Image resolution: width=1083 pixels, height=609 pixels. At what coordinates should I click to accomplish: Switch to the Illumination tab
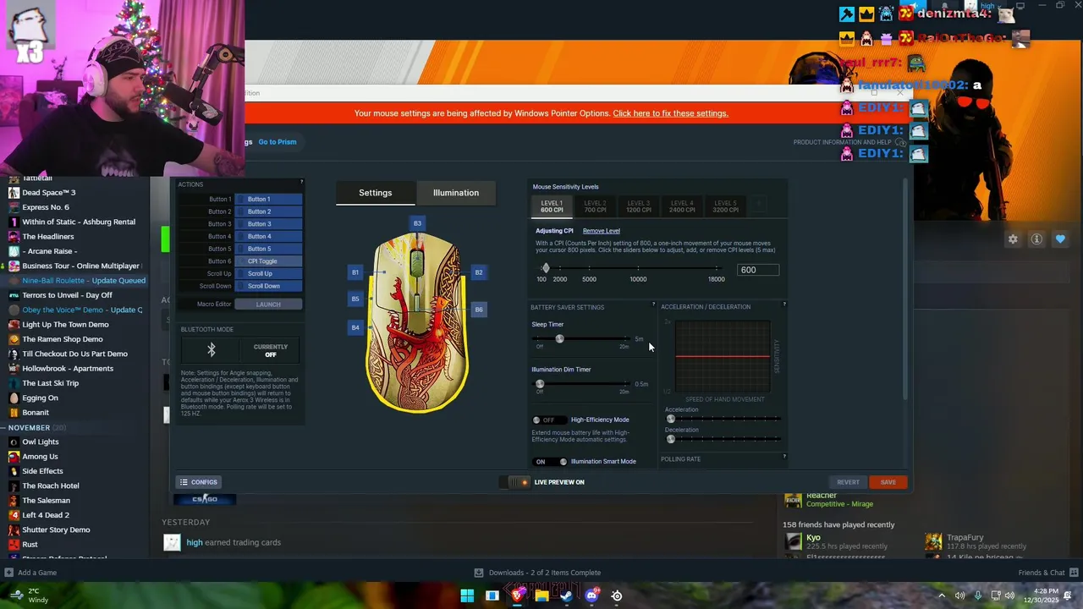point(456,193)
